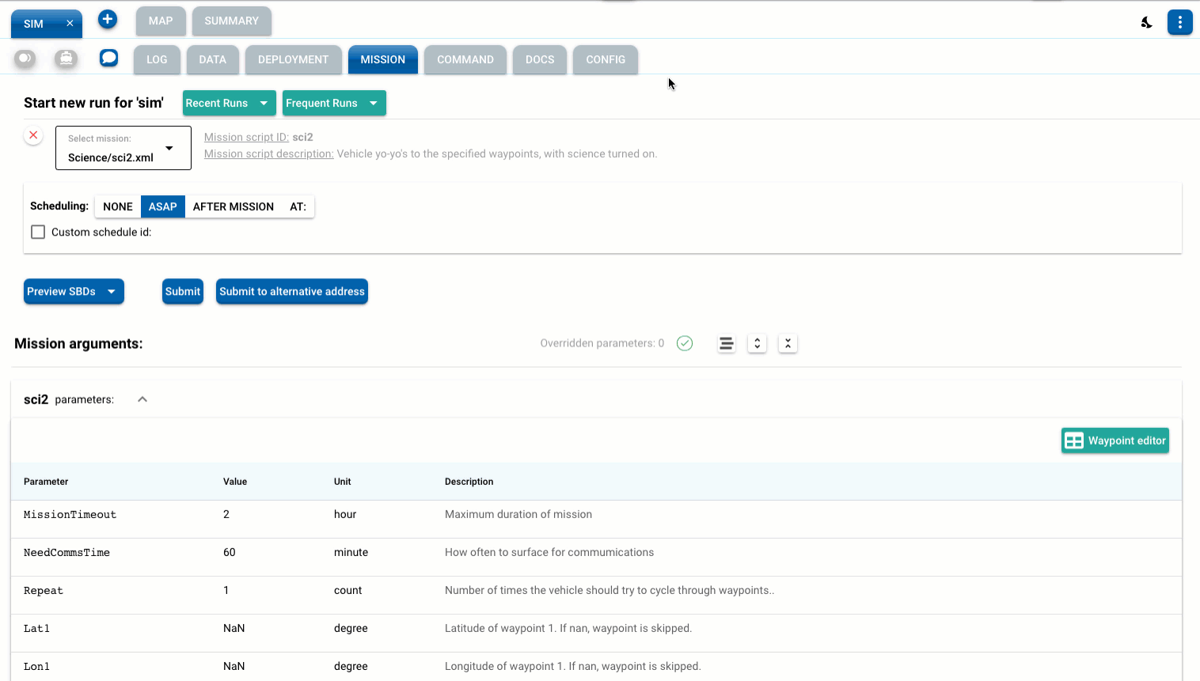Open the Waypoint editor

(1115, 441)
